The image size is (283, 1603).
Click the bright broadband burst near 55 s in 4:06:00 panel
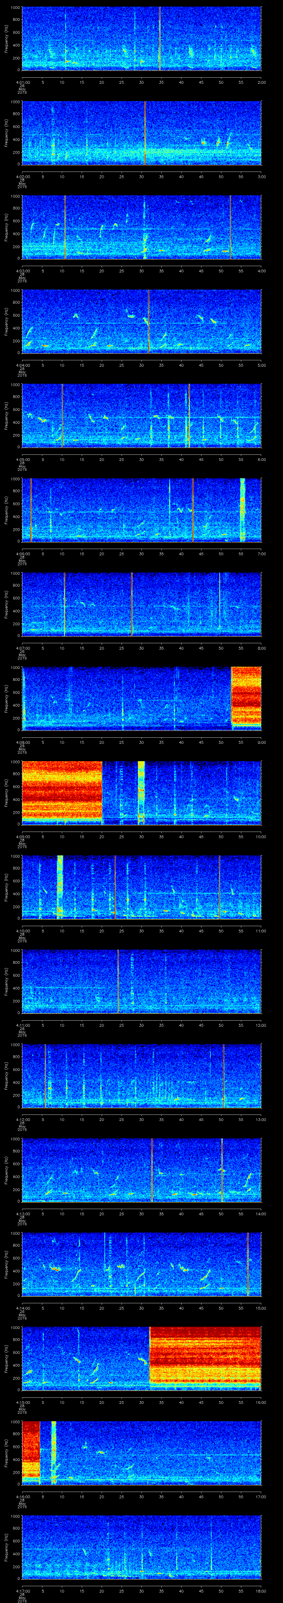point(243,510)
